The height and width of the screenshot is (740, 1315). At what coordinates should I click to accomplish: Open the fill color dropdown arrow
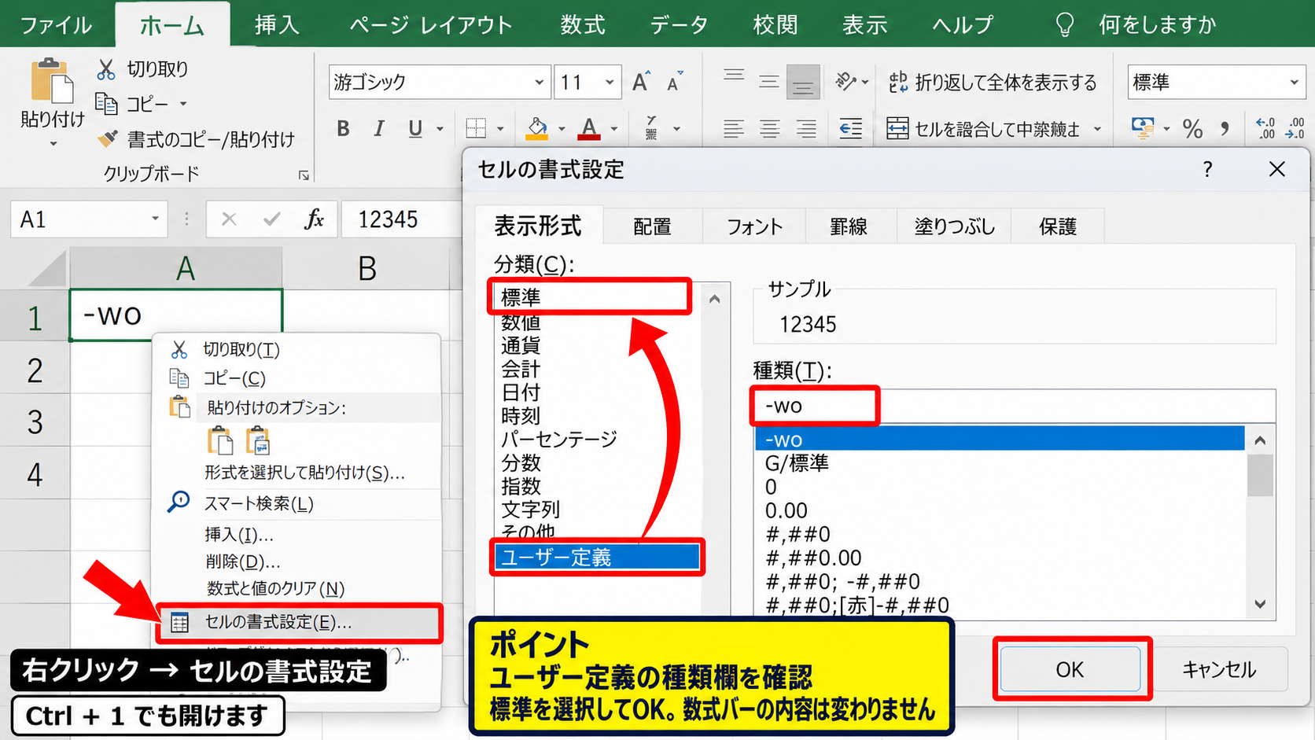pyautogui.click(x=562, y=128)
